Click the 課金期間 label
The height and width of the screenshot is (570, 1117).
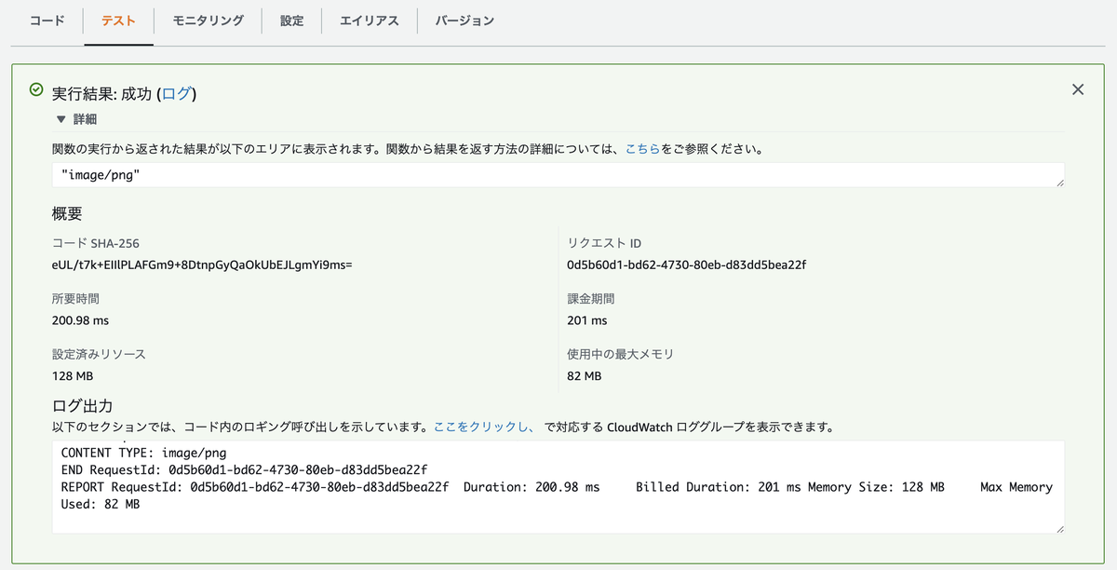coord(591,299)
